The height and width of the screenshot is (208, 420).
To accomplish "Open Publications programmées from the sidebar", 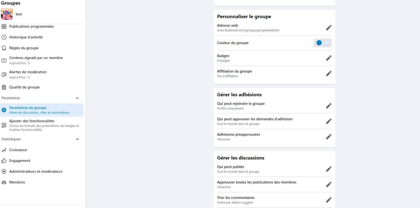I will 31,26.
